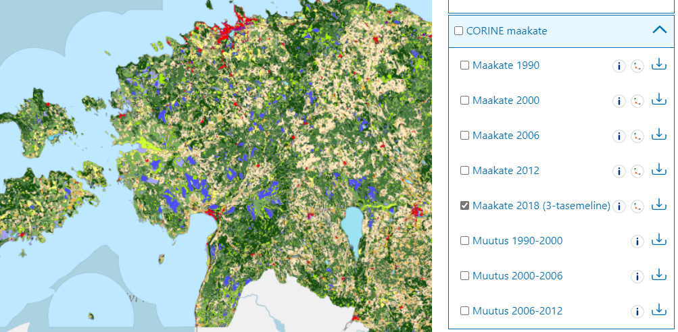678x332 pixels.
Task: Click the Maakate 2018 (3-tasemeline) layer name
Action: (x=541, y=206)
